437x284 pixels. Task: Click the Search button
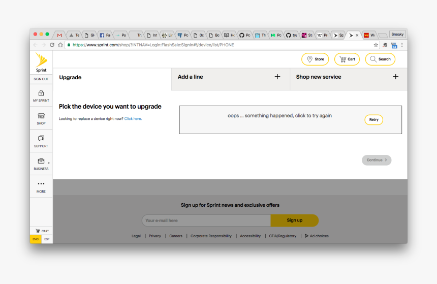[380, 59]
